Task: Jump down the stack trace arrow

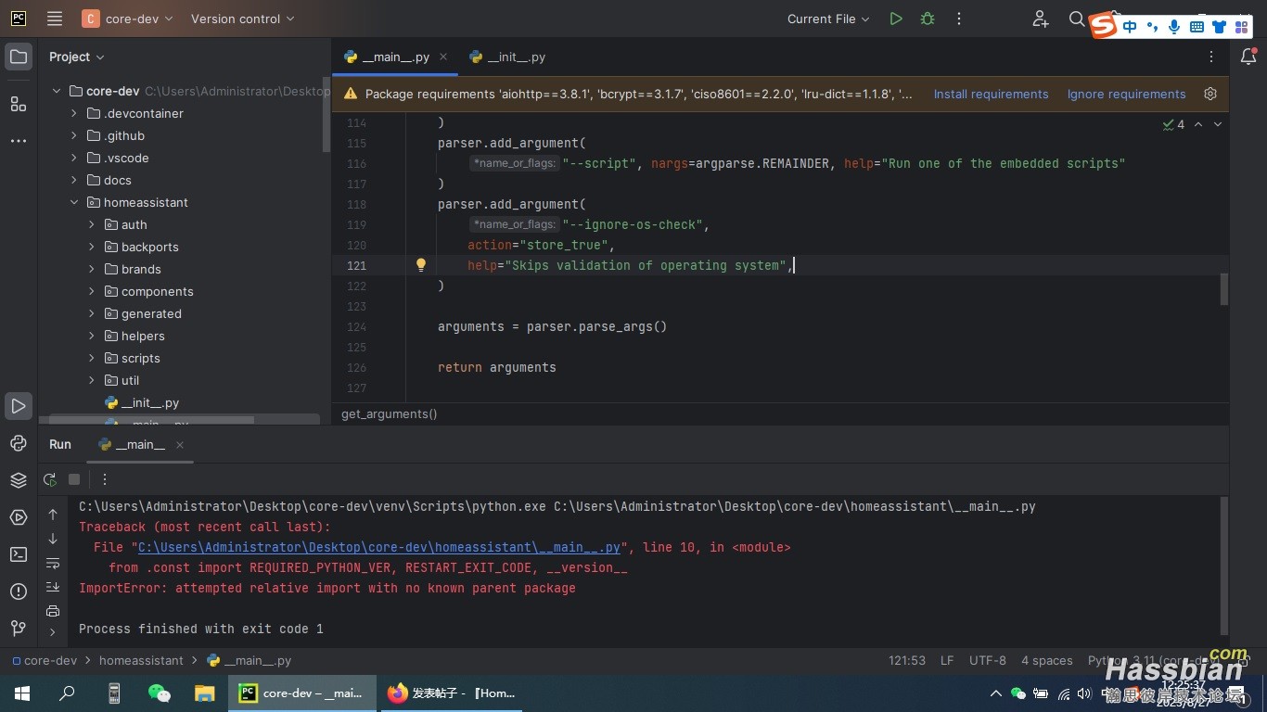Action: click(53, 539)
